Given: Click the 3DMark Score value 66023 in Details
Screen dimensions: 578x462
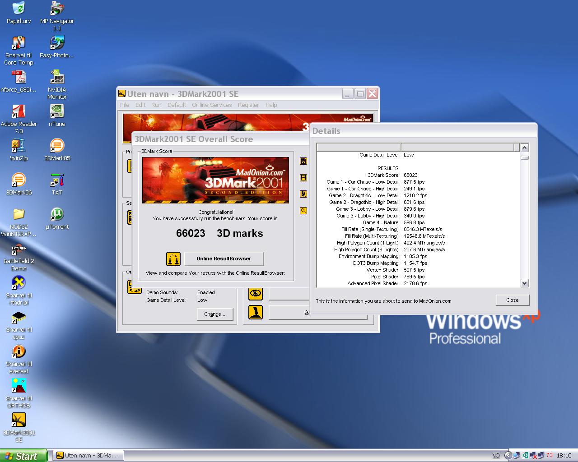Looking at the screenshot, I should (x=410, y=175).
